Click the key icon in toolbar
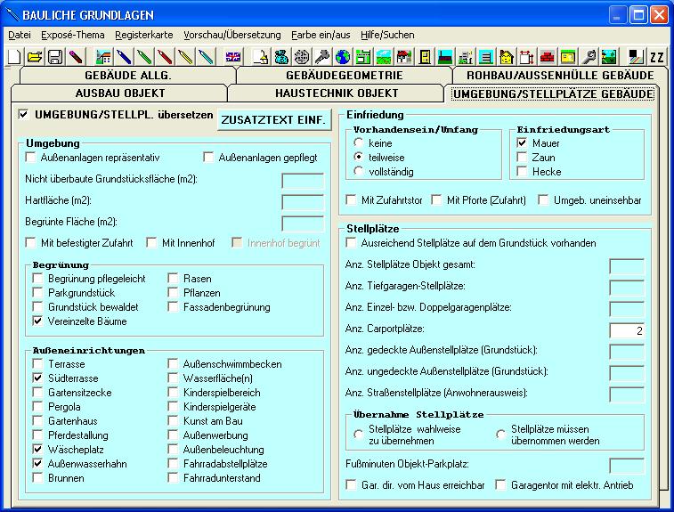674x512 pixels. 321,57
